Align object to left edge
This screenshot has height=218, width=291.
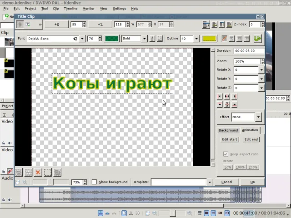coord(219,96)
